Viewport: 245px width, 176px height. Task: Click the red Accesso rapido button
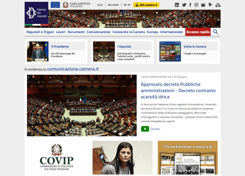(198, 32)
